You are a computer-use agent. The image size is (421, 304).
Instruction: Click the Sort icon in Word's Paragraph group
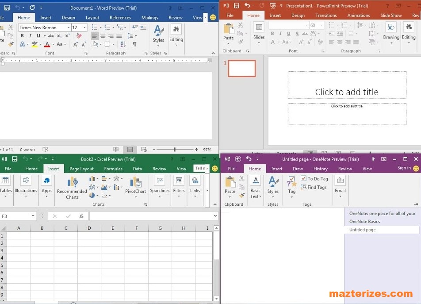point(123,44)
